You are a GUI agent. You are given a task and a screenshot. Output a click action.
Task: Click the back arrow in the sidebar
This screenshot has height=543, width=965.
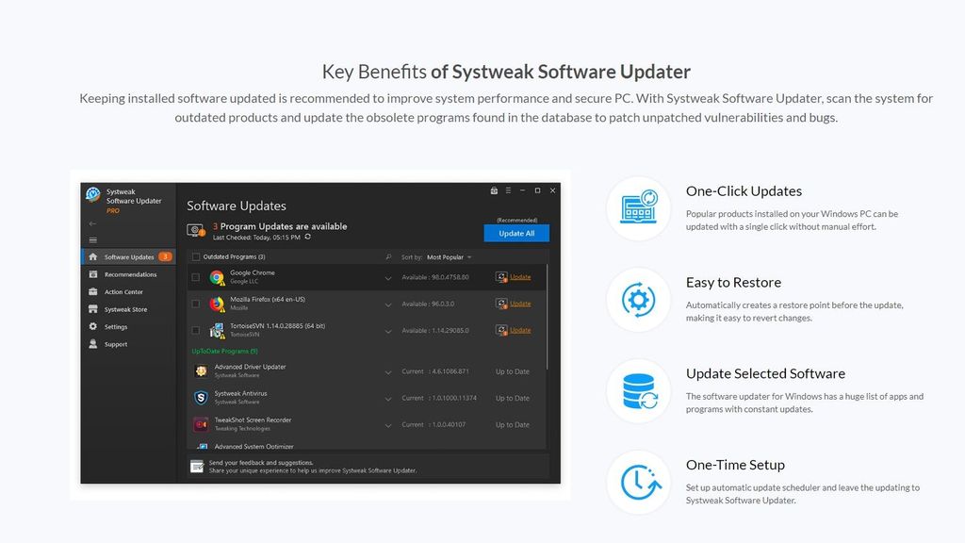91,223
